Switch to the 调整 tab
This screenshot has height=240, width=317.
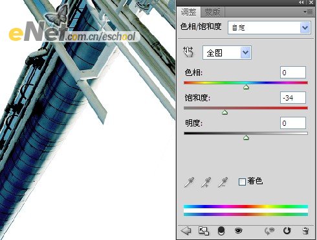coord(189,12)
